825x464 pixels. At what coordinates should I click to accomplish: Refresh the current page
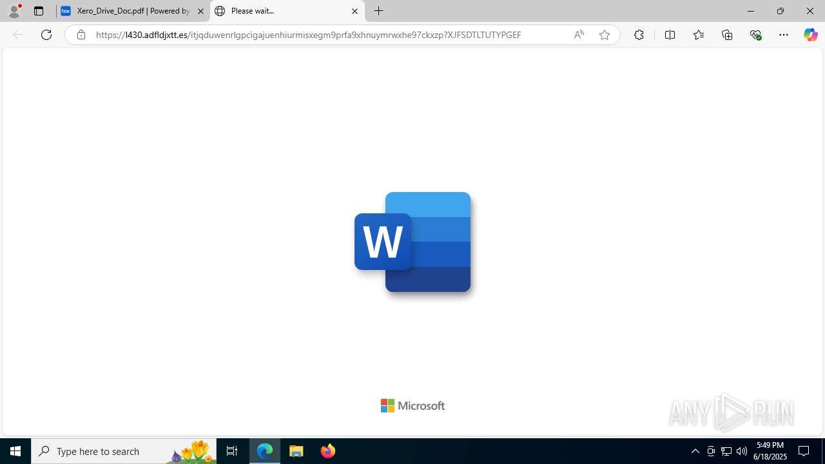(x=46, y=35)
